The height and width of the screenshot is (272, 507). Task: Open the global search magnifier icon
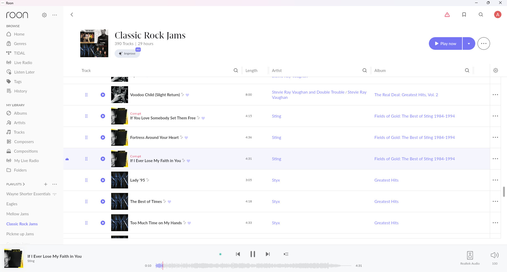click(481, 15)
